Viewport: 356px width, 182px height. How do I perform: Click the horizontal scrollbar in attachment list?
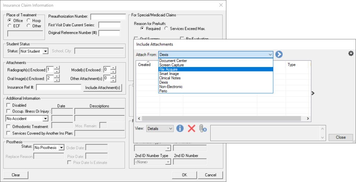coord(222,119)
